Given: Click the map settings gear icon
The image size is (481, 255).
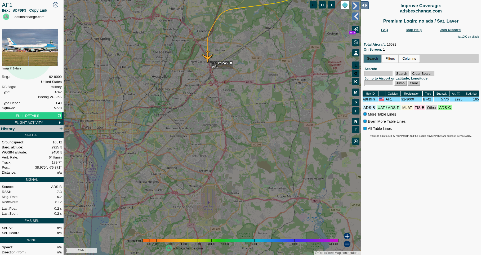Looking at the screenshot, I should click(x=356, y=42).
